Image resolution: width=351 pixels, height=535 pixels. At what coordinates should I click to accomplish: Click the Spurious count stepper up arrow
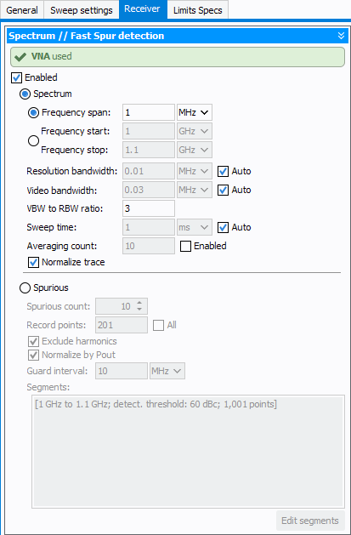139,303
